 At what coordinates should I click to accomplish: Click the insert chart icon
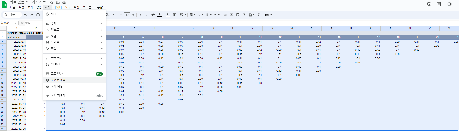(x=238, y=15)
